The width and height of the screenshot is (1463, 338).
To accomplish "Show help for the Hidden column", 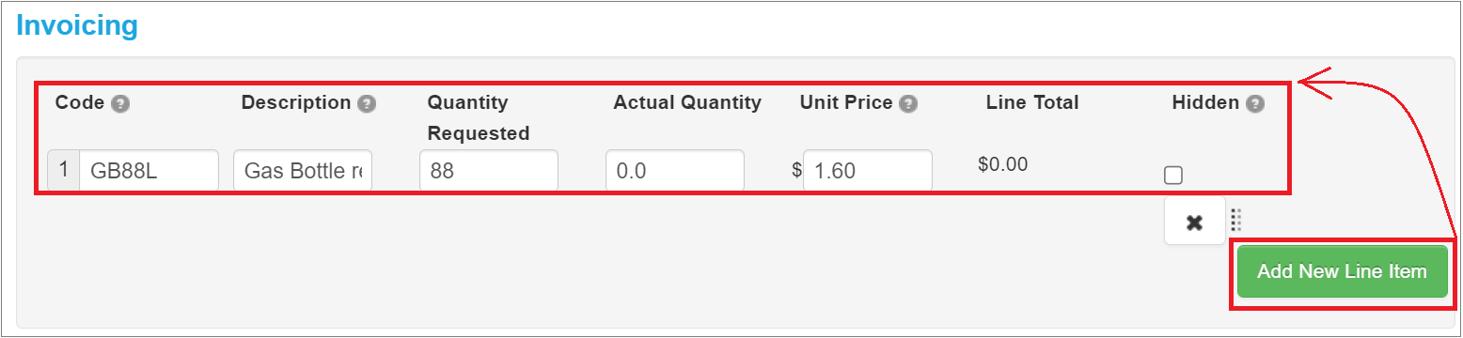I will 1255,103.
